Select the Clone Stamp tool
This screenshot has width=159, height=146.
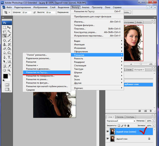(x=5, y=44)
